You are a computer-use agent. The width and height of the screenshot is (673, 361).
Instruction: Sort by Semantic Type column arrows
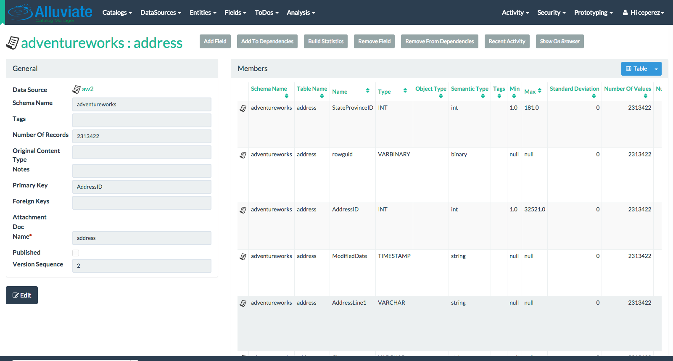click(483, 96)
